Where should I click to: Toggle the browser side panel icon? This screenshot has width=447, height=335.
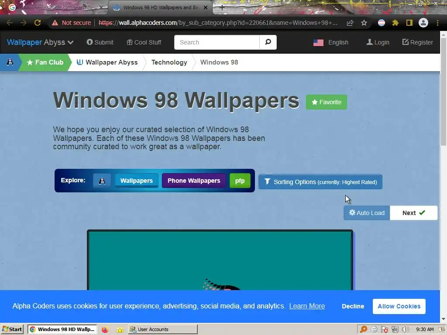point(409,23)
